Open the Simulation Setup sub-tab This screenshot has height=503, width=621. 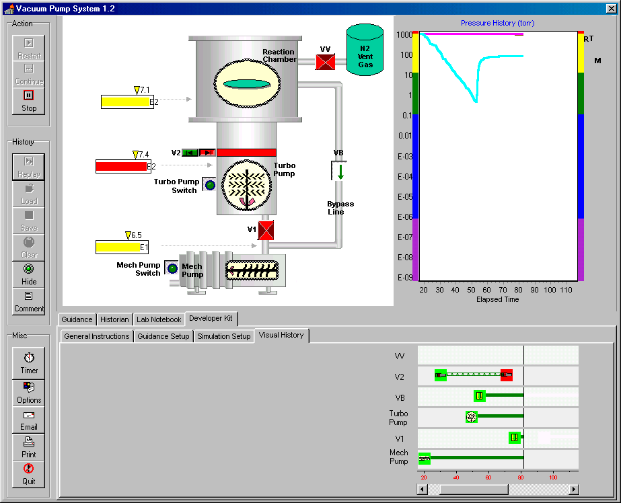224,336
